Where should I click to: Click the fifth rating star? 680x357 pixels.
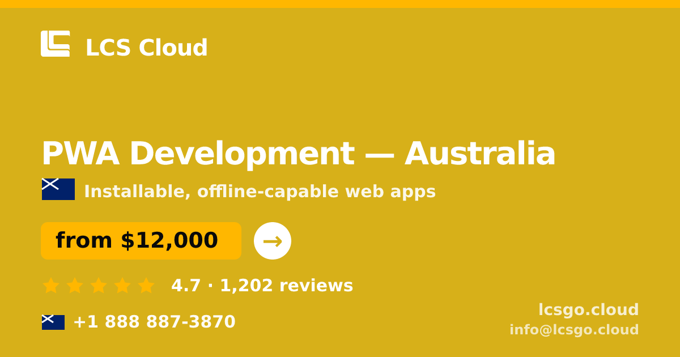click(x=146, y=286)
